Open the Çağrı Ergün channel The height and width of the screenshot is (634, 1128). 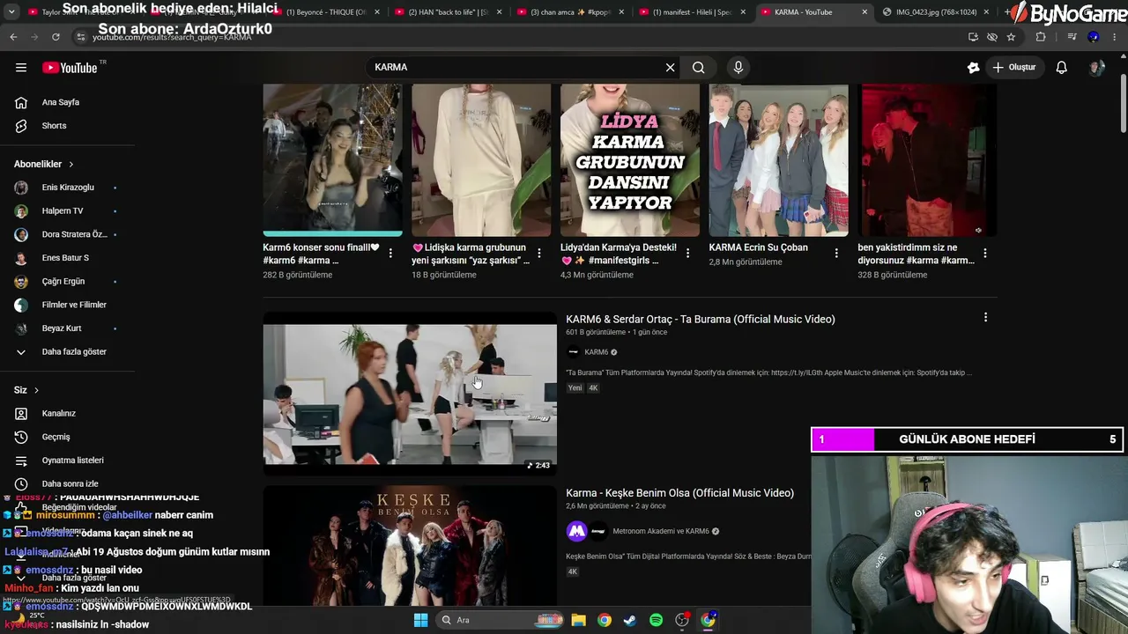coord(63,282)
